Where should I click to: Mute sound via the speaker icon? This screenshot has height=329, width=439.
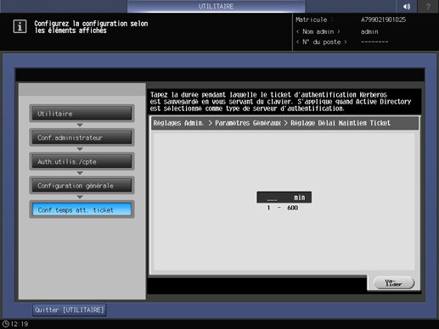coord(407,6)
